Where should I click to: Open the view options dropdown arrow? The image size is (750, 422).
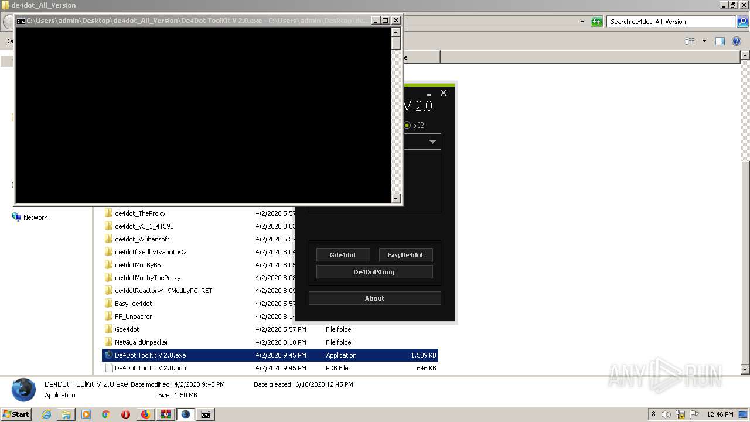(x=704, y=41)
